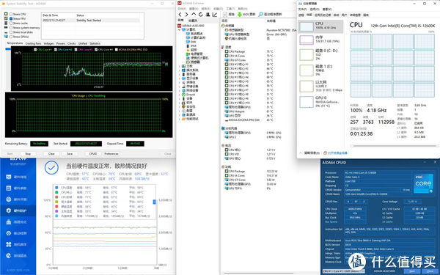Viewport: 440px width, 275px height.
Task: Click the AIDA64 forward navigation arrow
Action: tap(186, 15)
